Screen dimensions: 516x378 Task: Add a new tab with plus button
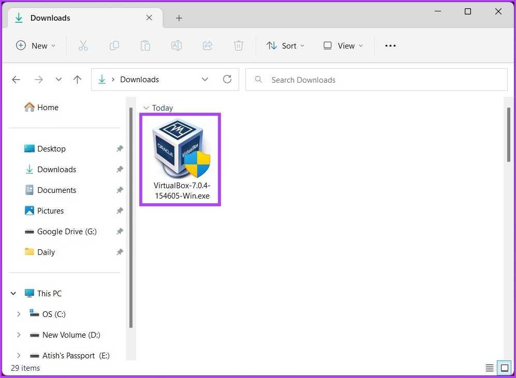pos(179,18)
